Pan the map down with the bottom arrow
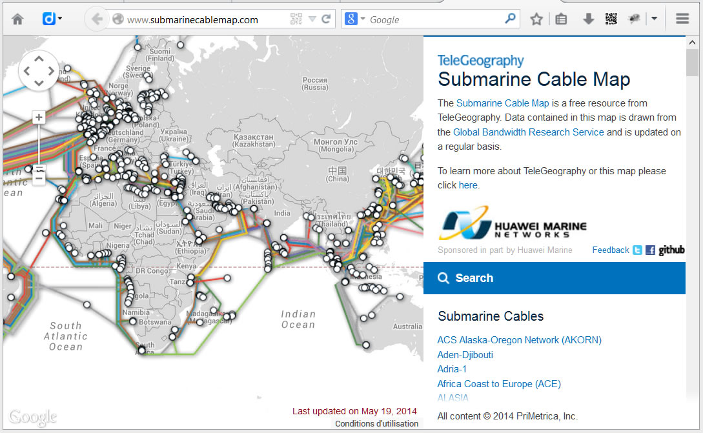The image size is (703, 433). click(39, 83)
